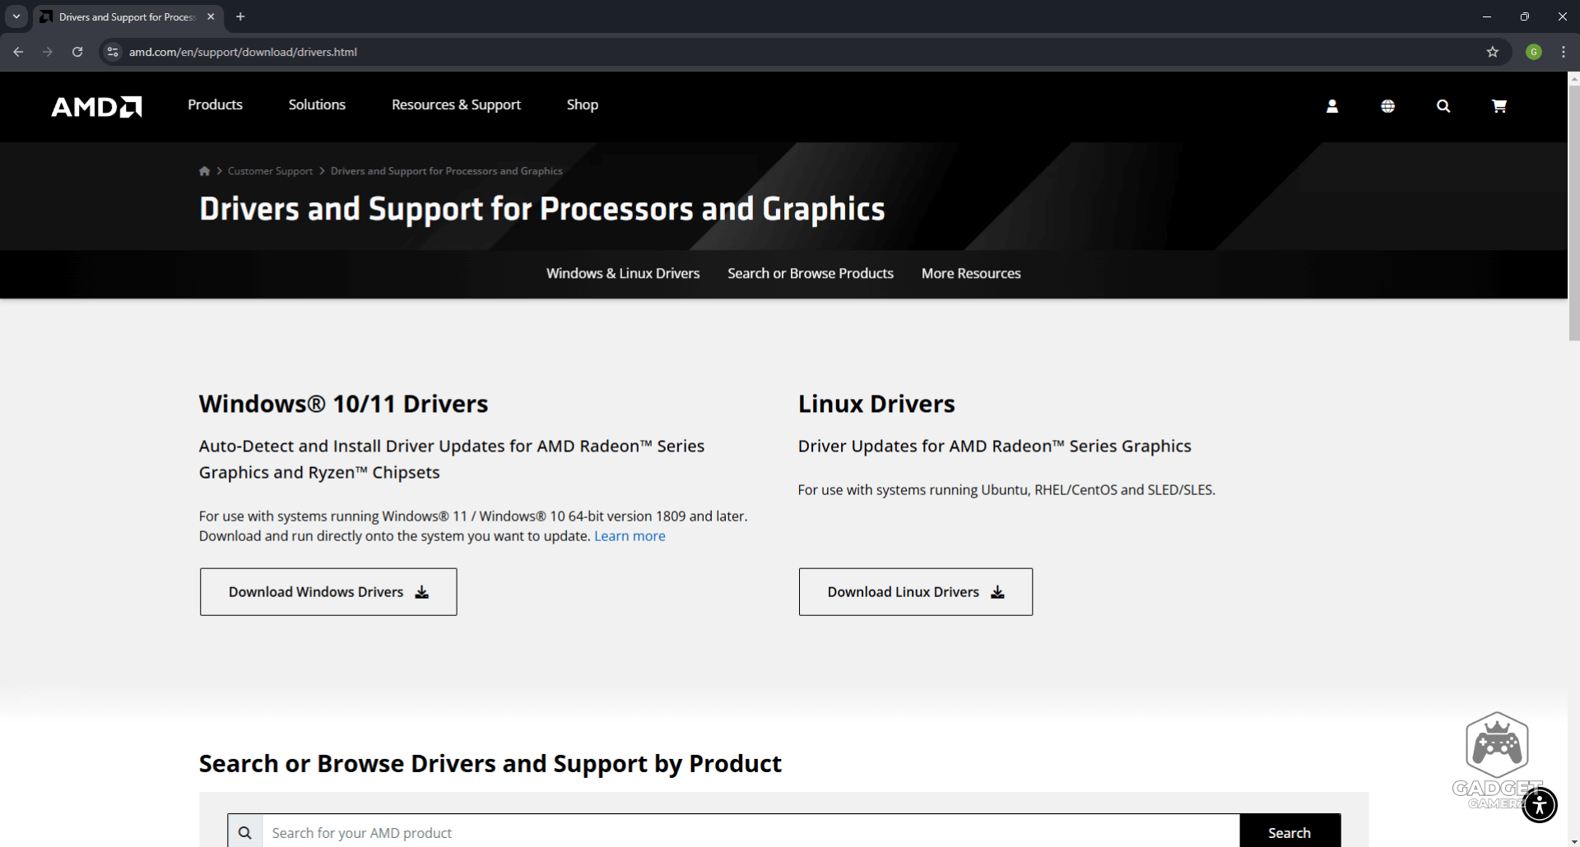The image size is (1580, 847).
Task: Click the home breadcrumb icon
Action: 204,171
